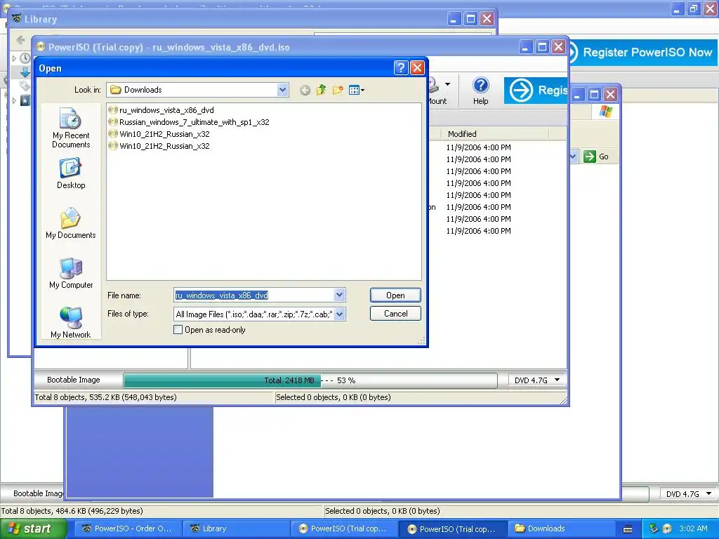Viewport: 719px width, 539px height.
Task: Click the Mount drive icon in the PowerISO toolbar
Action: coord(433,85)
